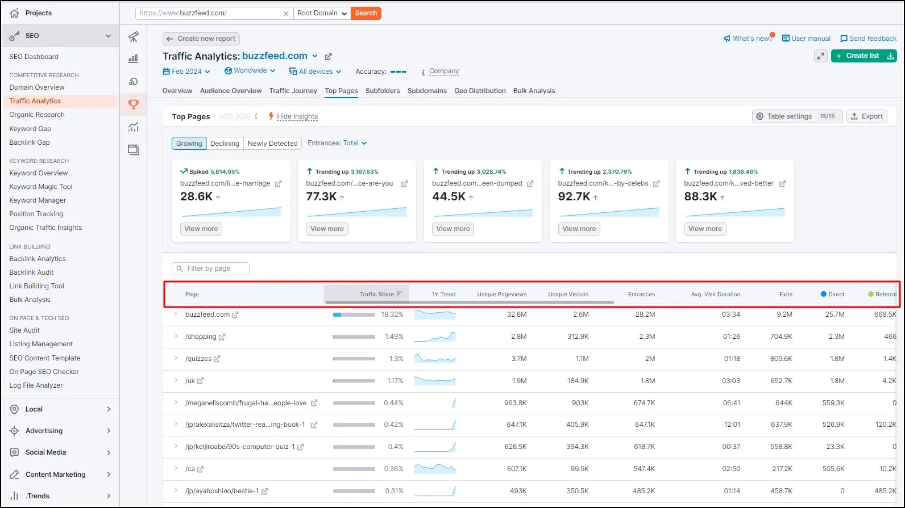Switch to the Audience Overview tab
The image size is (905, 508).
[231, 91]
